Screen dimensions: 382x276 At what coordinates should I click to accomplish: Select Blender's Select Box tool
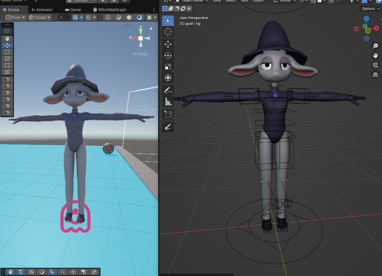tap(168, 21)
